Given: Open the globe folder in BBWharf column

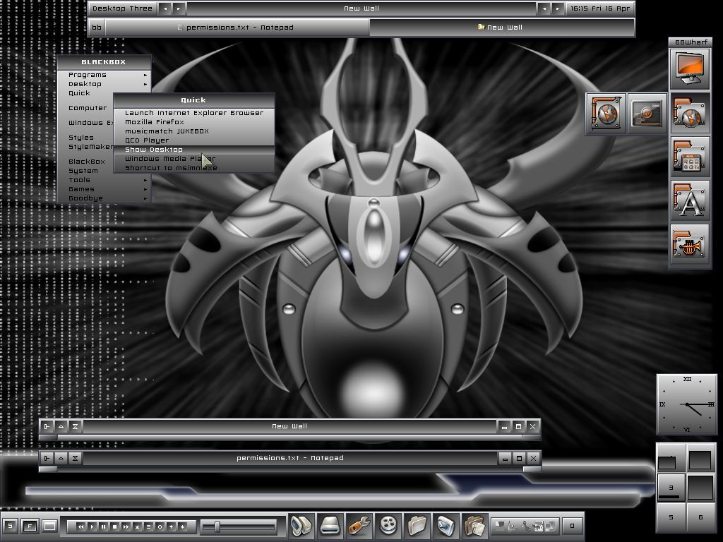Looking at the screenshot, I should pos(690,113).
